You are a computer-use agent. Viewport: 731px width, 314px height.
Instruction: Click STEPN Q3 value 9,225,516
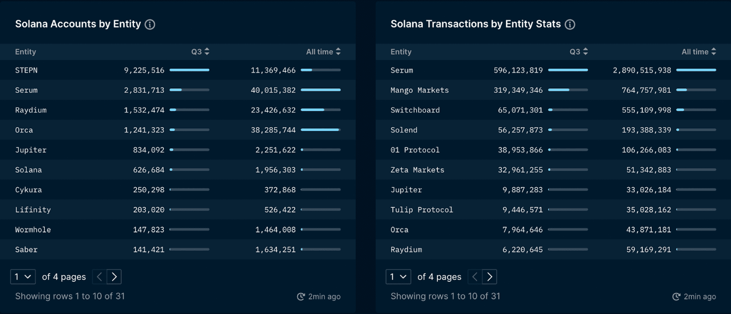(144, 70)
